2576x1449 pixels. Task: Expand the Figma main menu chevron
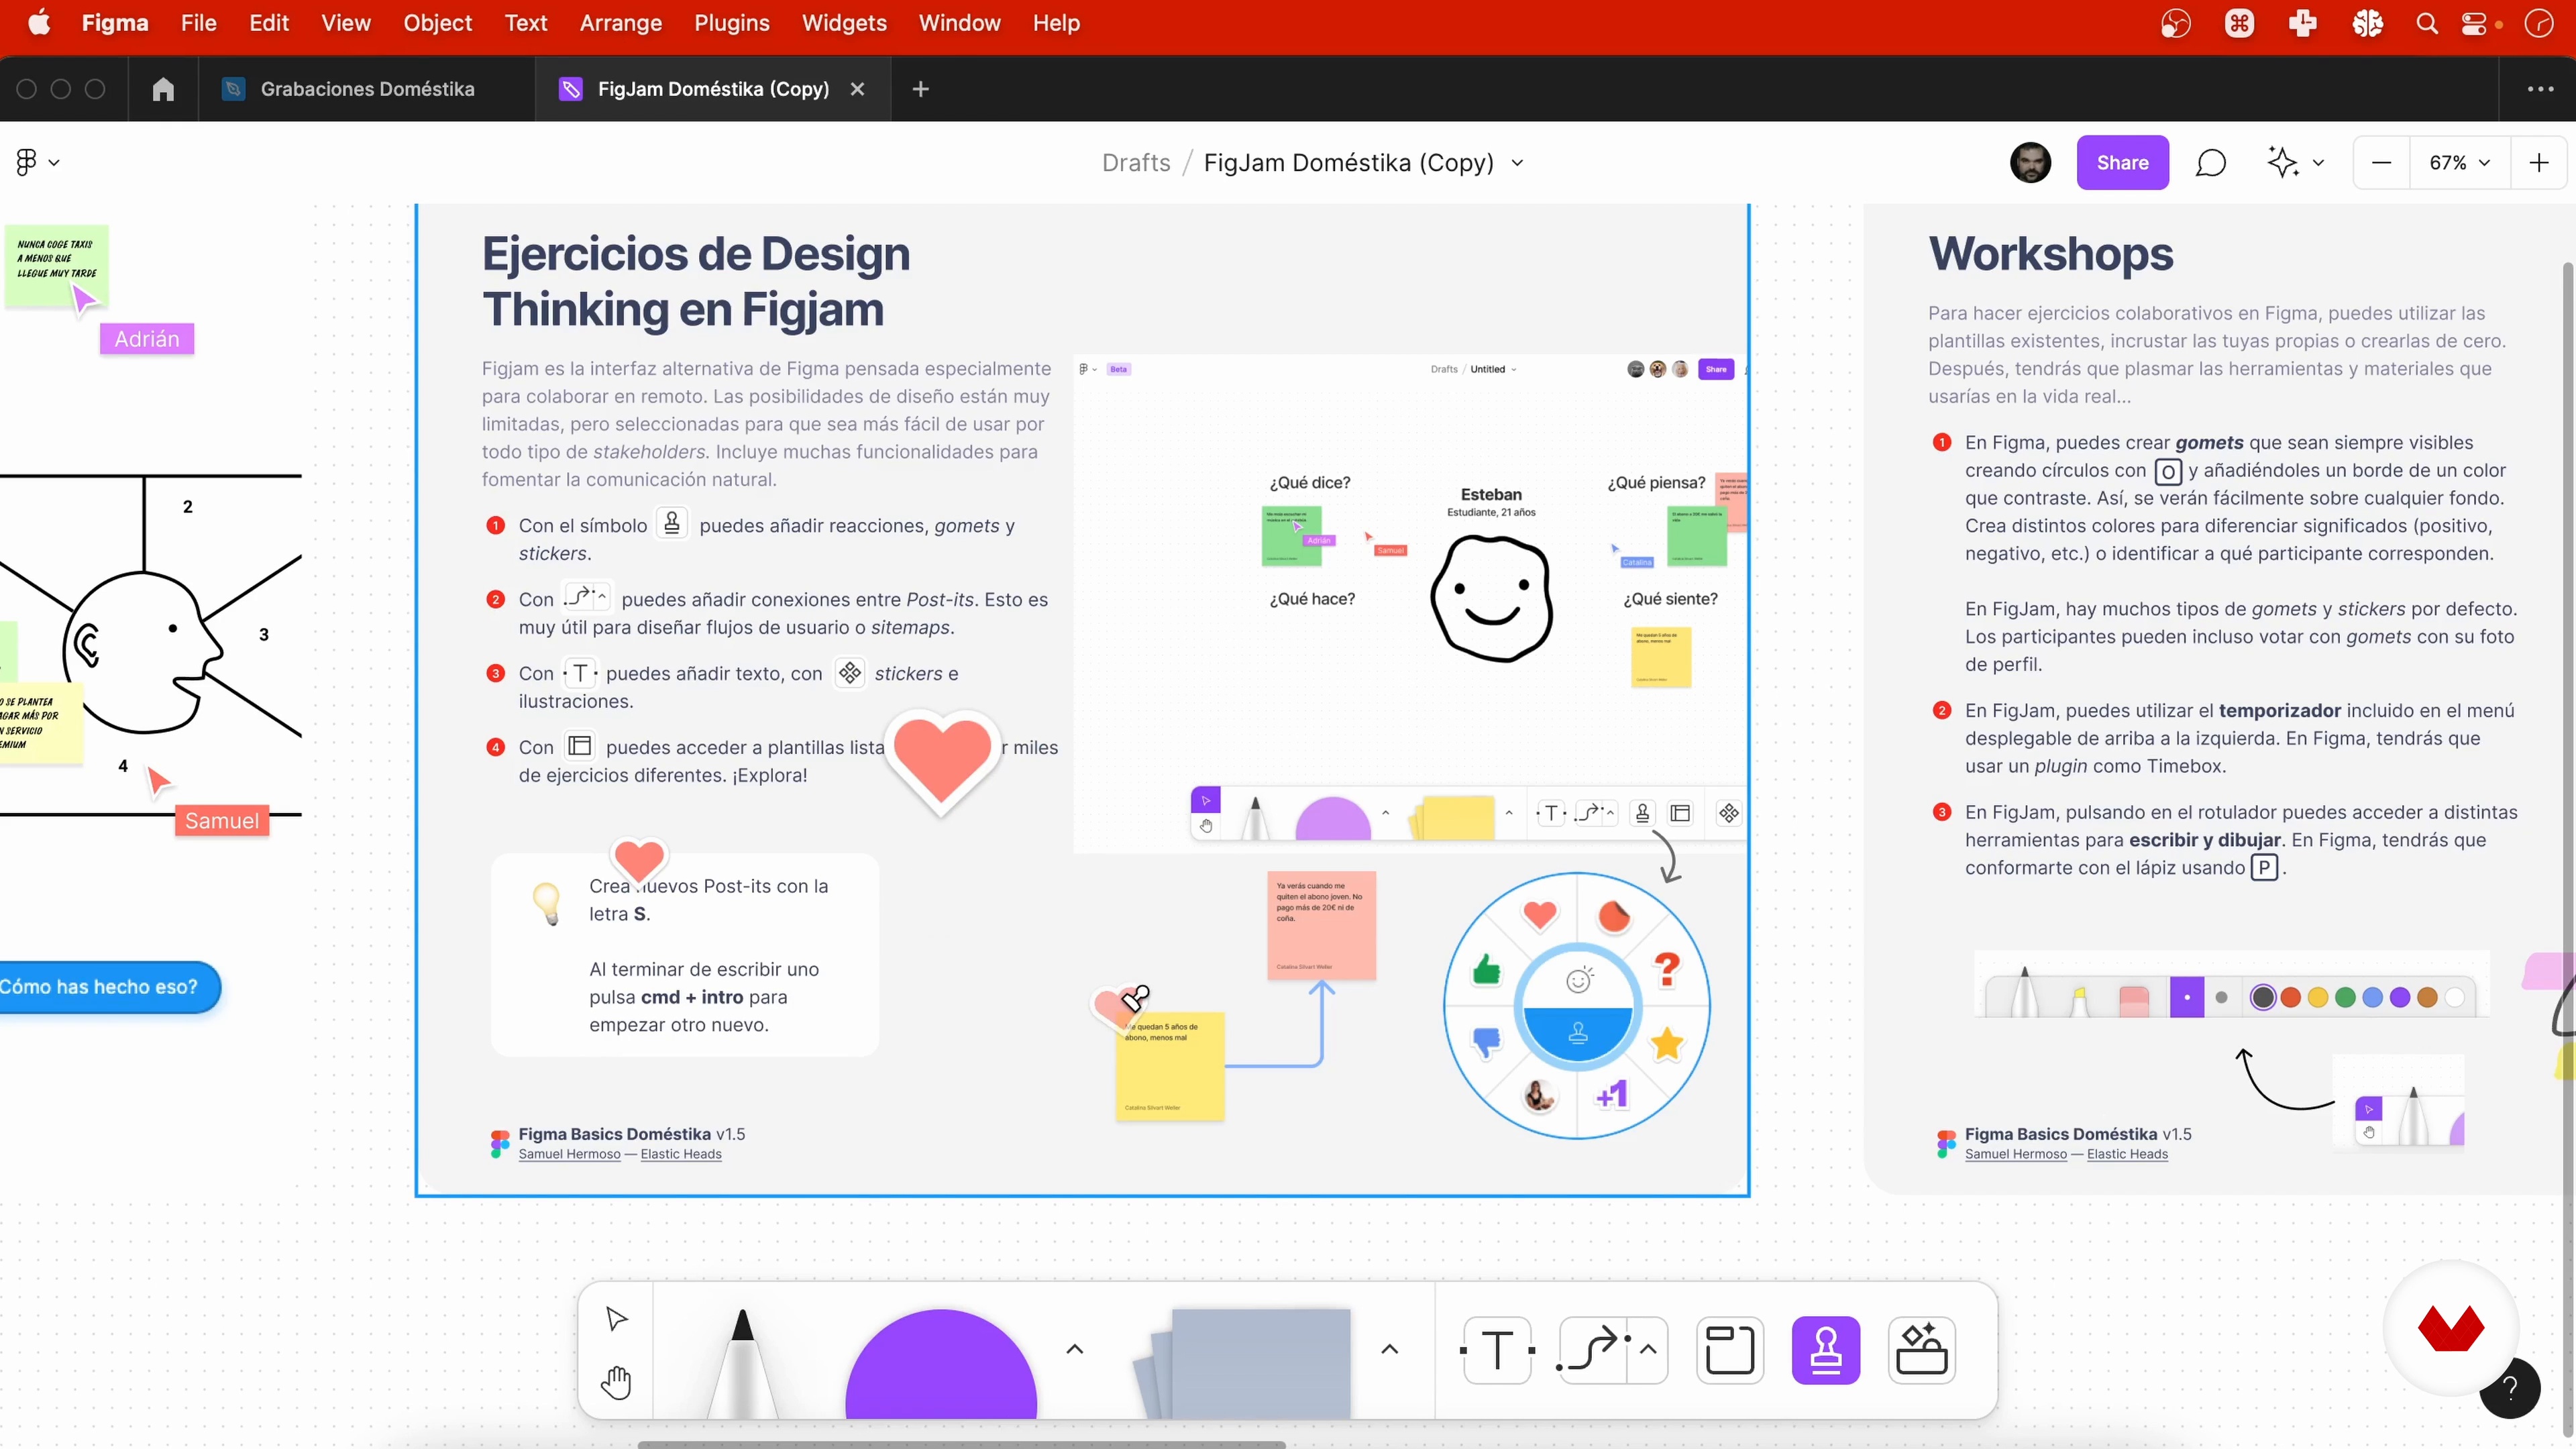pos(54,163)
